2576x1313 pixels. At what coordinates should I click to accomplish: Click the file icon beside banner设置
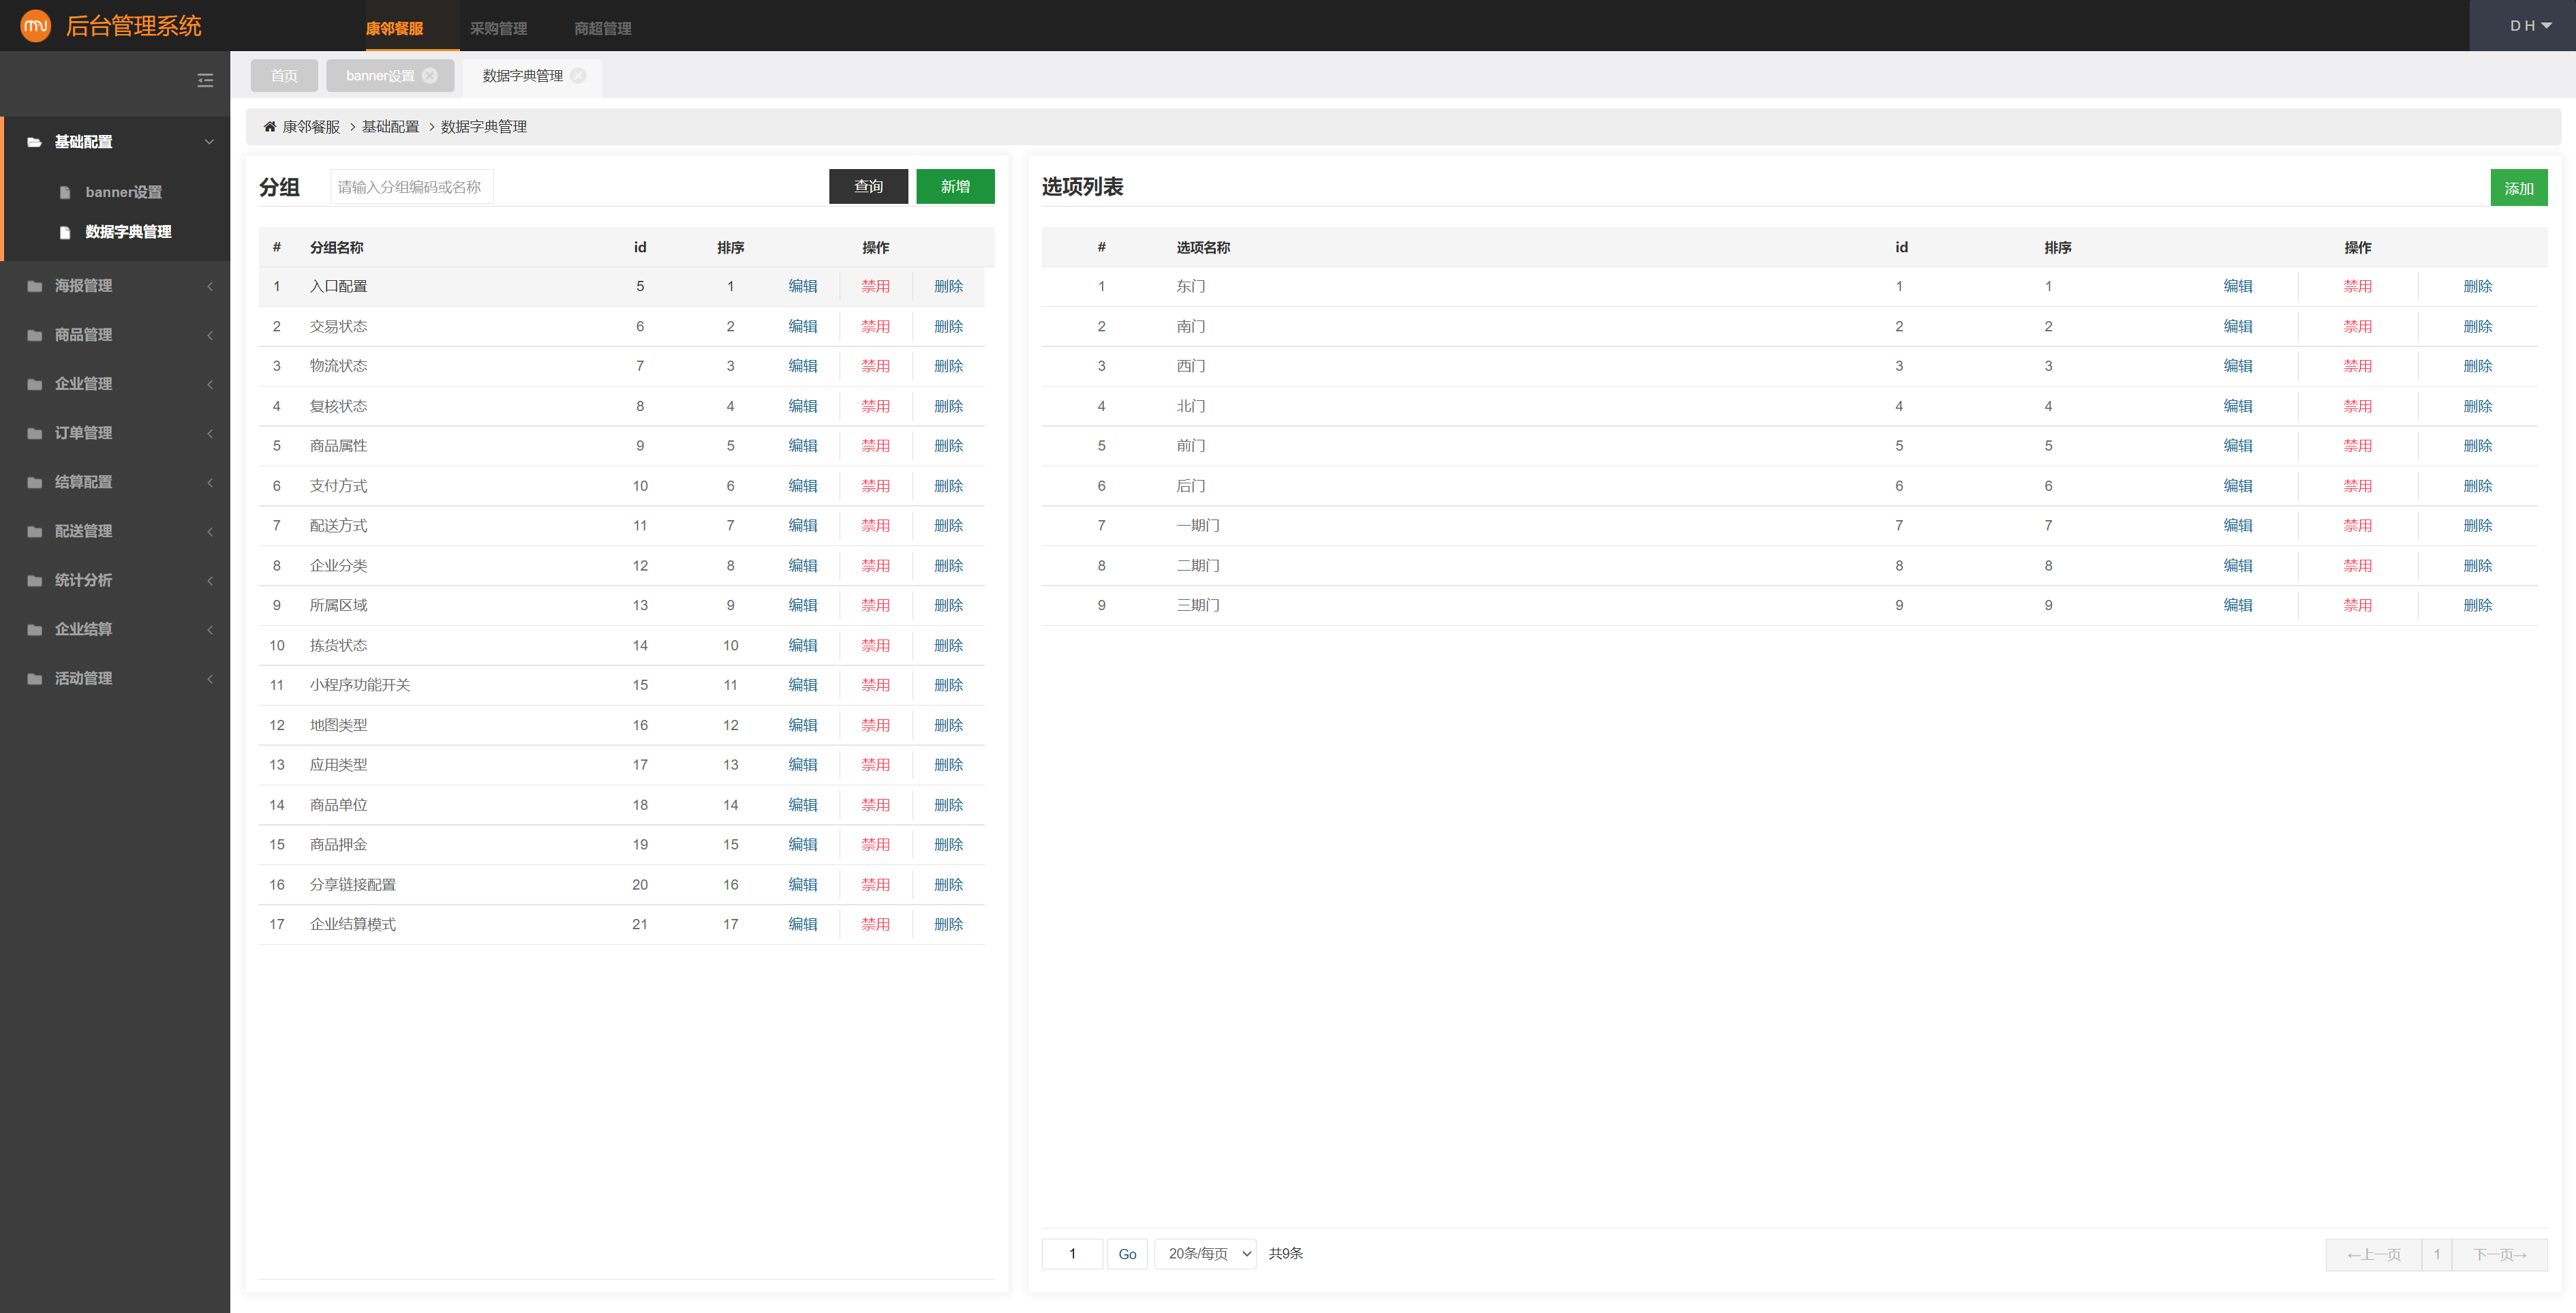pyautogui.click(x=65, y=192)
